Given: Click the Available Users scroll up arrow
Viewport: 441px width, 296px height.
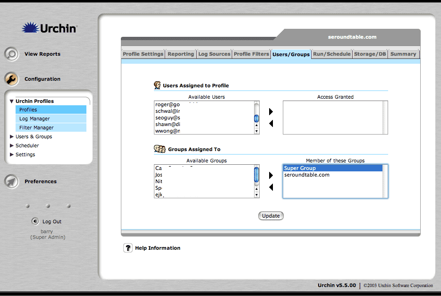Looking at the screenshot, I should point(256,126).
